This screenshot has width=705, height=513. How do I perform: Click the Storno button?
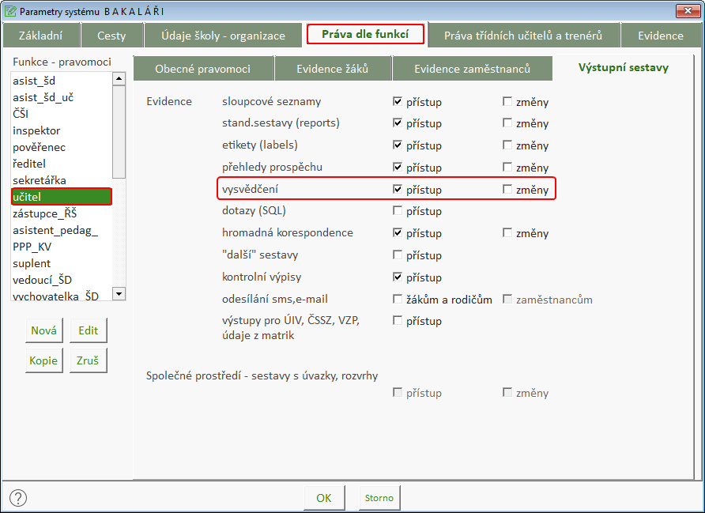coord(379,498)
